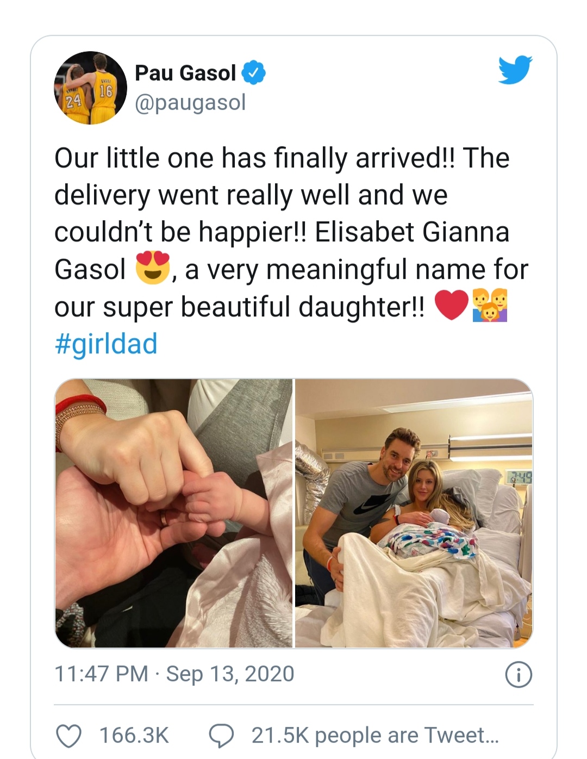
Task: Open the @paugasol handle link
Action: click(x=190, y=102)
